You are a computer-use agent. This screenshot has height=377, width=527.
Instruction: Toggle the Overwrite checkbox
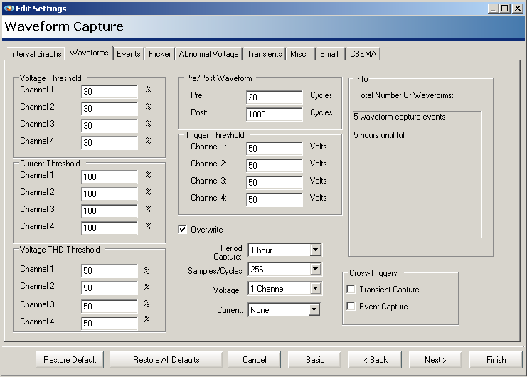click(182, 230)
